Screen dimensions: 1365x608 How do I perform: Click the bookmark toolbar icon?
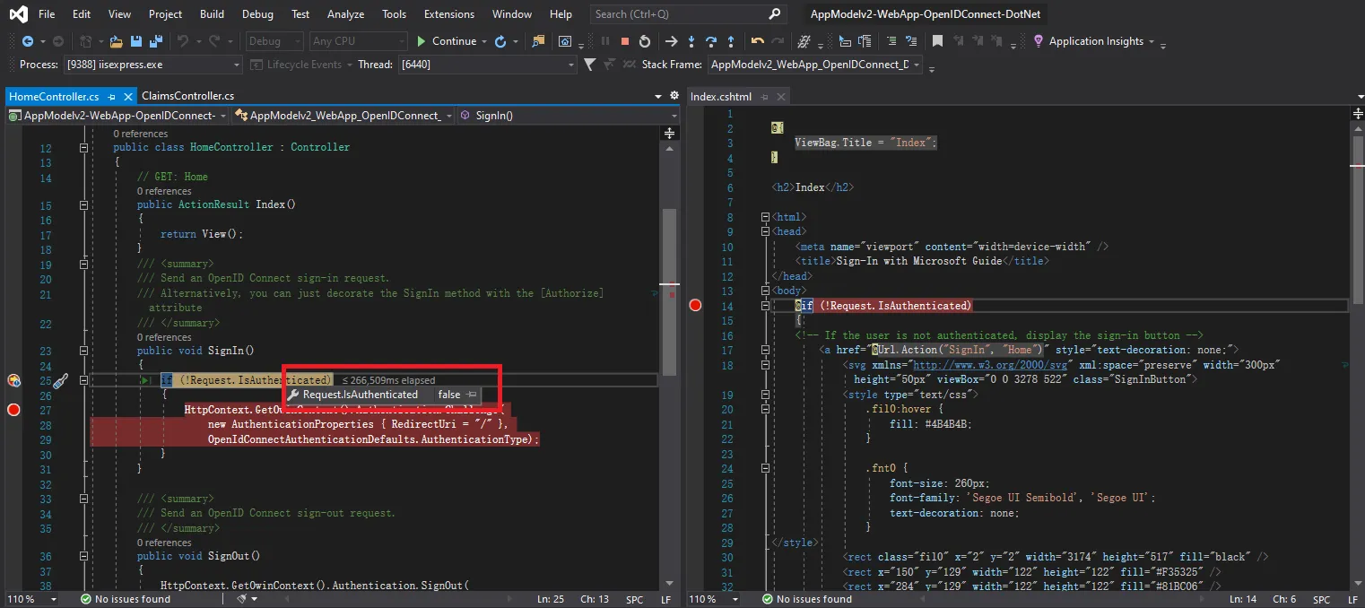[x=937, y=41]
